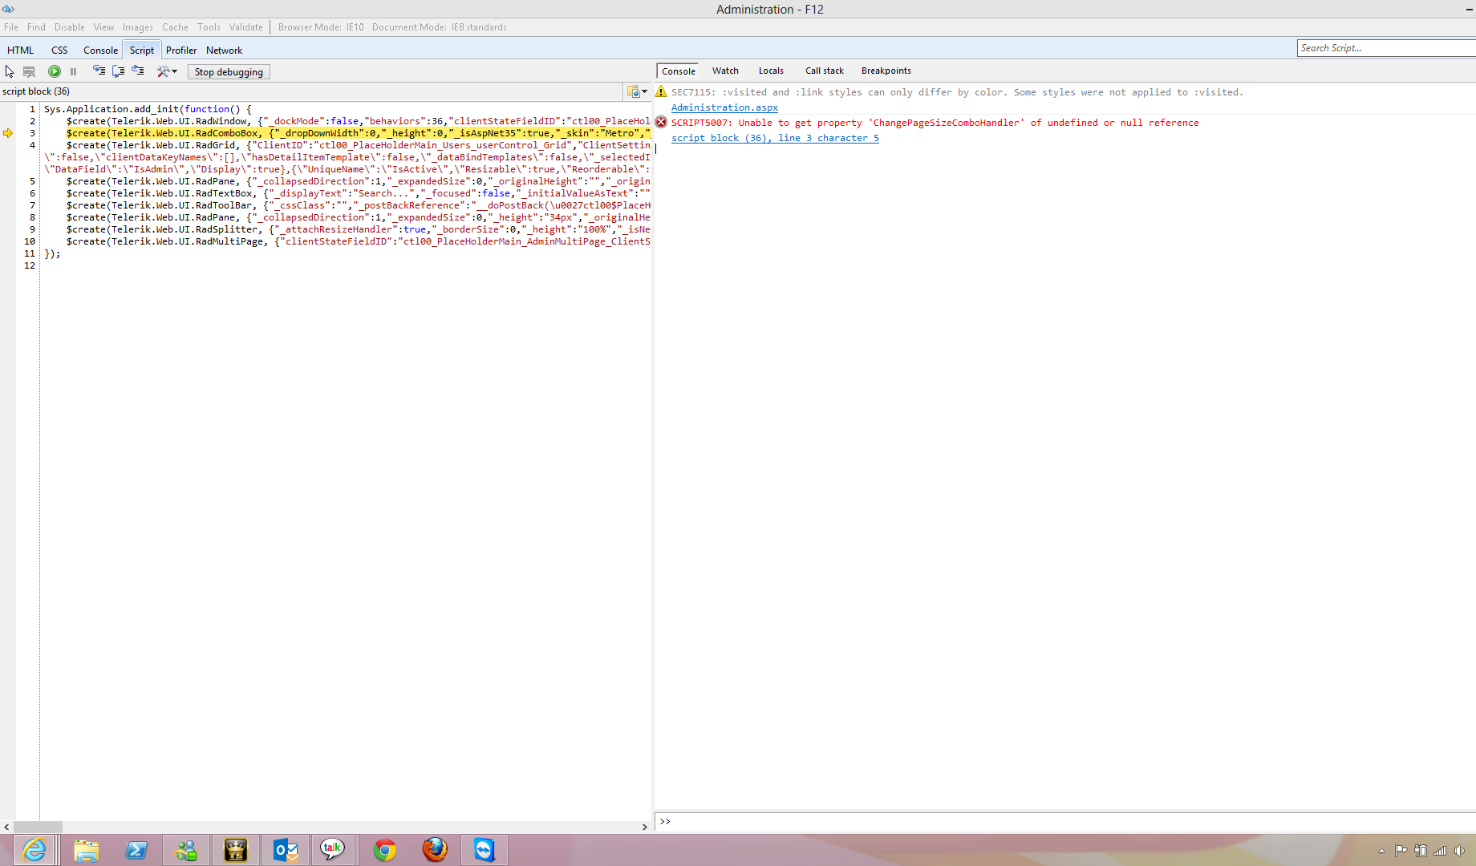Select element by click arrow tool
1476x866 pixels.
coord(10,71)
